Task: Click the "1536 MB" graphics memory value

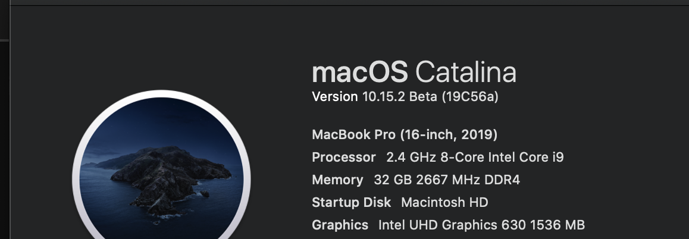Action: pos(558,225)
